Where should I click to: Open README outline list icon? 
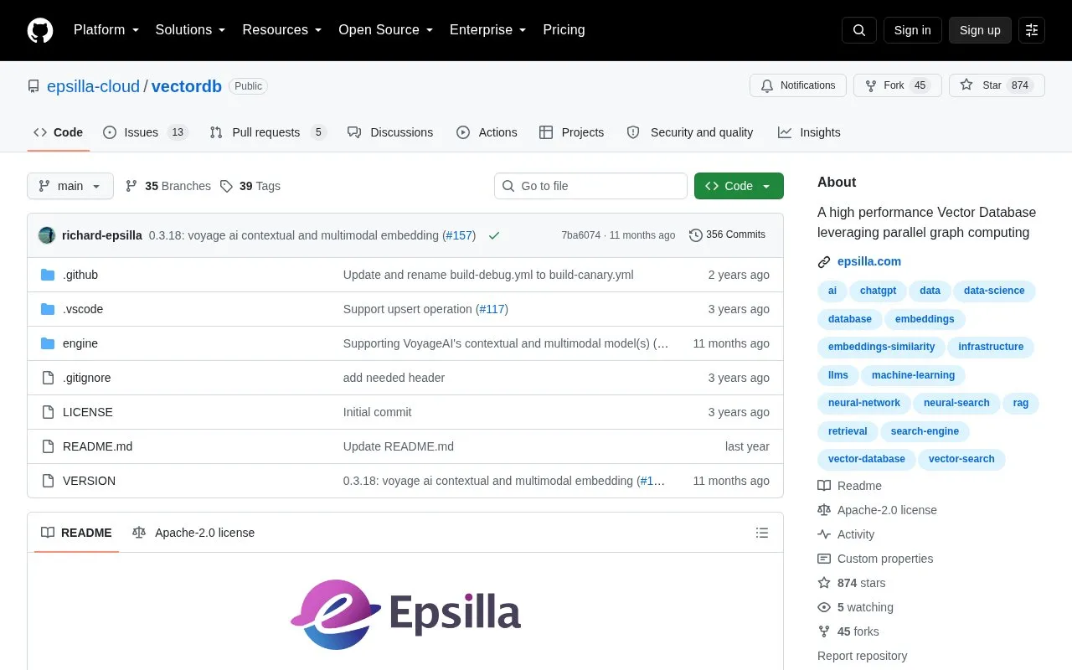click(762, 533)
